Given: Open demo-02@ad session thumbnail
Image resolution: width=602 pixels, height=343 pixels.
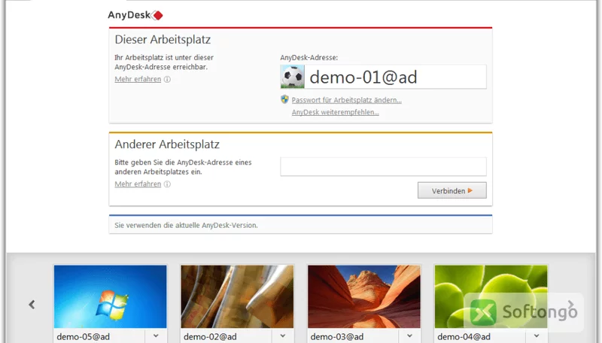Looking at the screenshot, I should click(x=237, y=296).
